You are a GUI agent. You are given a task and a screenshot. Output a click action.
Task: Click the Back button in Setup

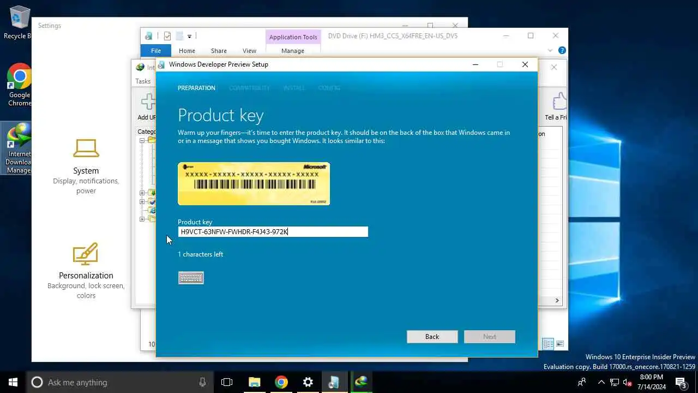(x=432, y=337)
